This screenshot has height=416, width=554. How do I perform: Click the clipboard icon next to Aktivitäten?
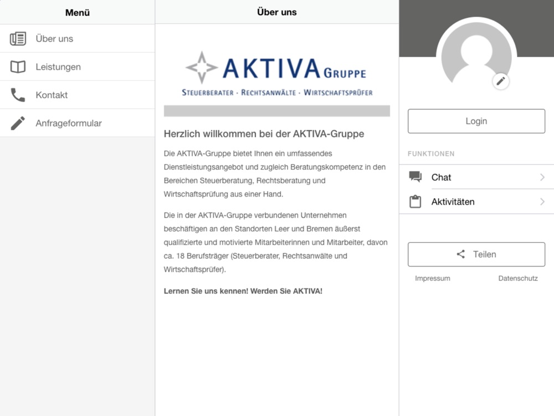(x=415, y=201)
